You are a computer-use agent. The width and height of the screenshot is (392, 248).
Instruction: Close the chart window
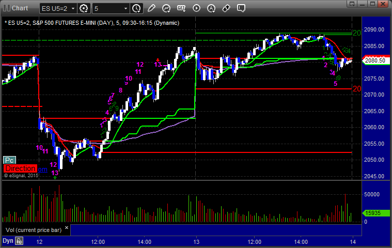[383, 4]
